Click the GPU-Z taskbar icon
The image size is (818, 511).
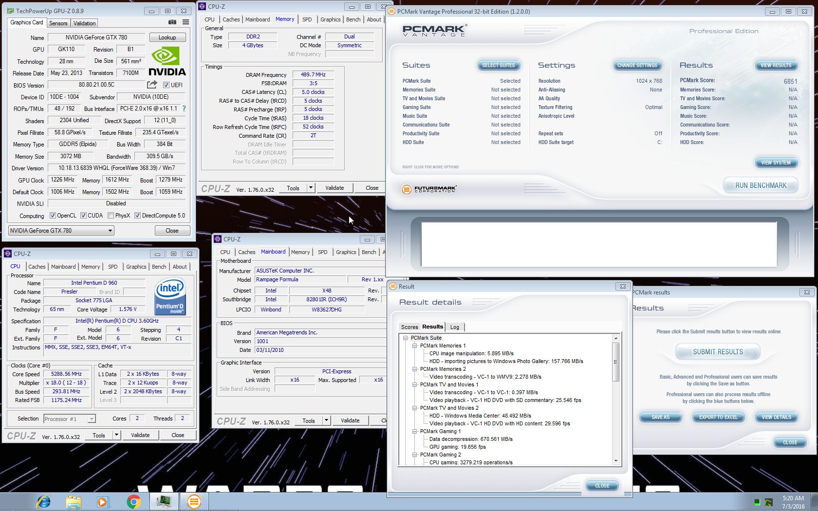(x=164, y=501)
